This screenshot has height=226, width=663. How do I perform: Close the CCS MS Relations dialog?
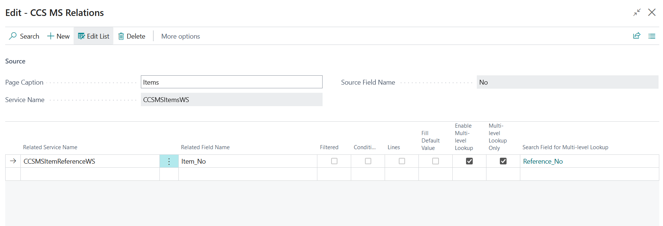[x=652, y=12]
